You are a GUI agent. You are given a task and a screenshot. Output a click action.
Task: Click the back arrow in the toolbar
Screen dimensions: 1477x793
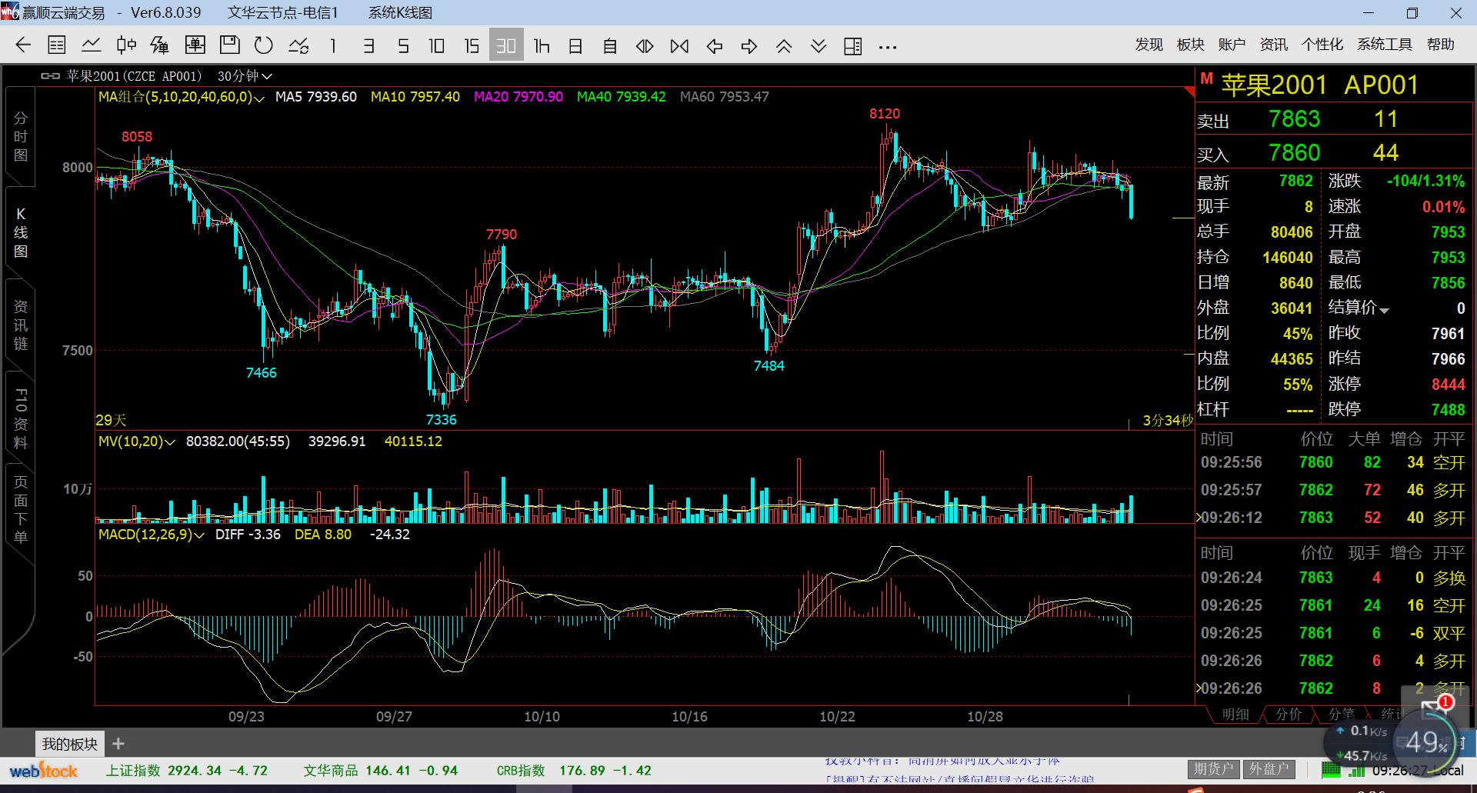pos(23,46)
